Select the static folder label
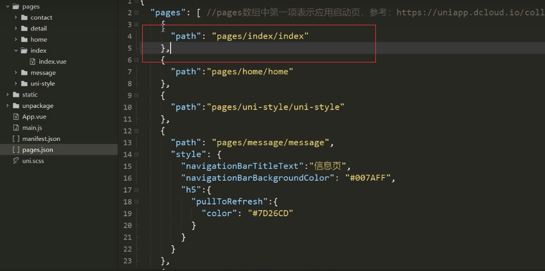Viewport: 545px width, 271px height. (x=30, y=95)
